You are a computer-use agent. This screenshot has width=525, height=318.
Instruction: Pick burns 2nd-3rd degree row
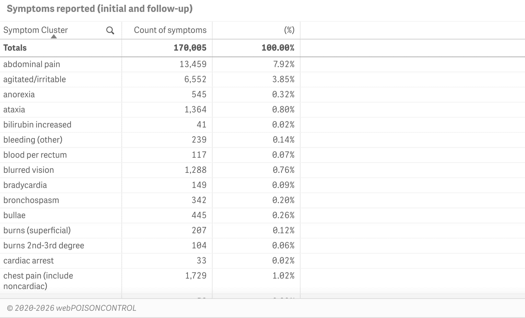click(44, 245)
